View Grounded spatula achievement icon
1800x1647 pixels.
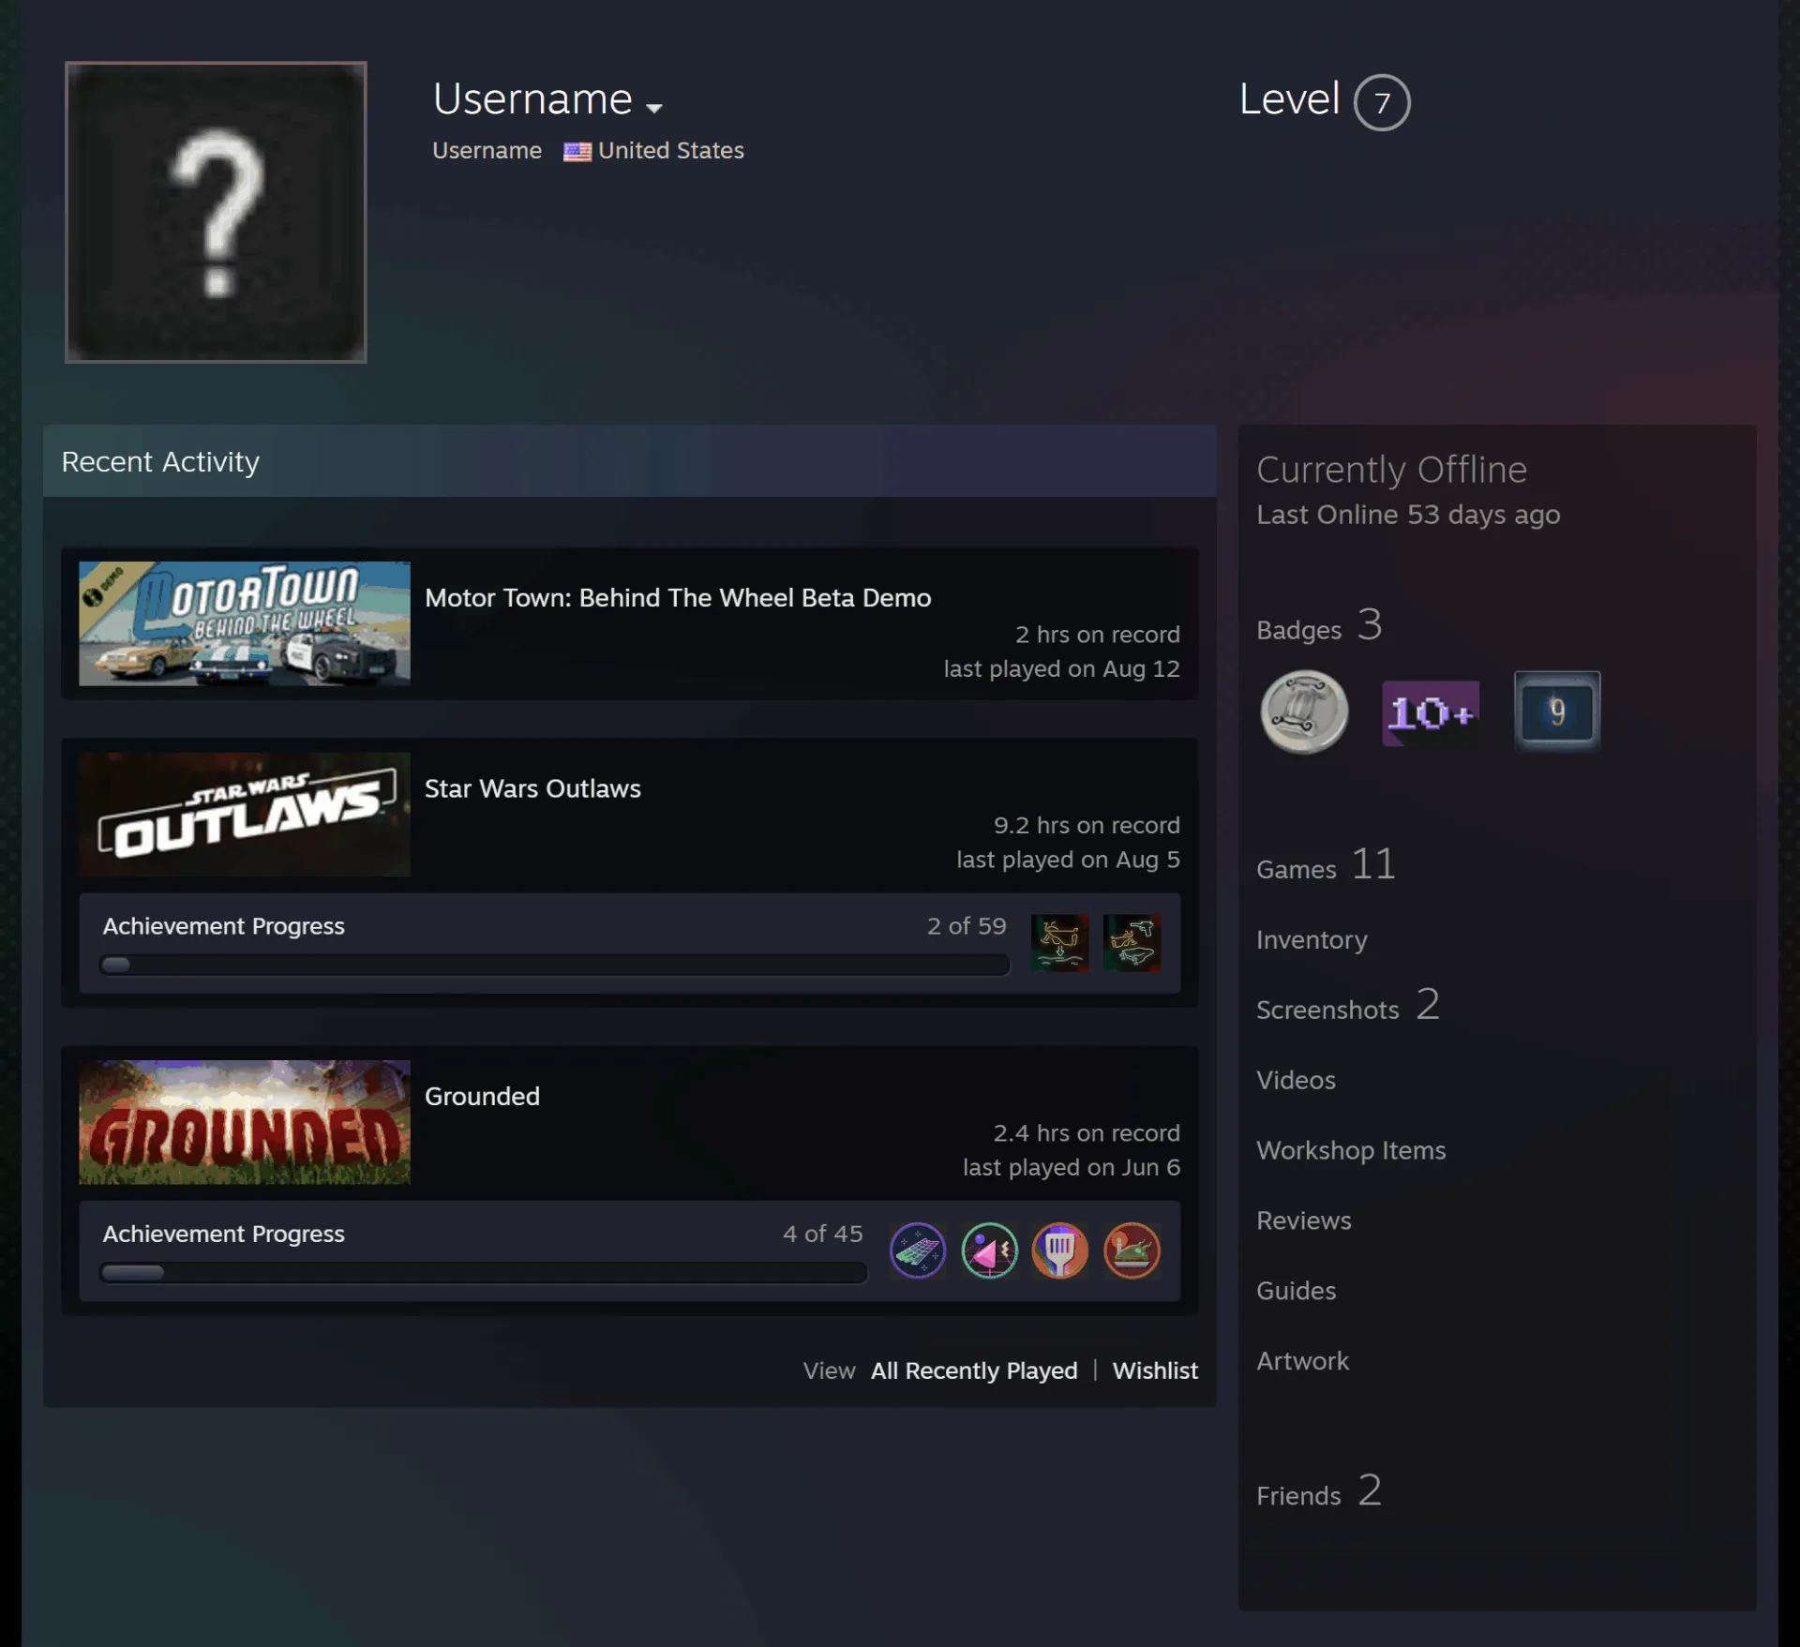point(1060,1250)
